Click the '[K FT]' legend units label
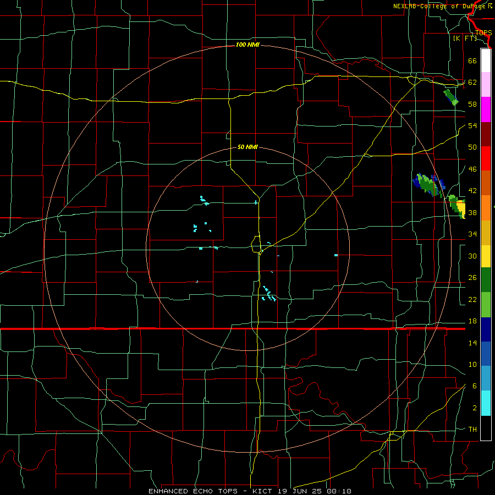This screenshot has height=495, width=495. coord(465,38)
